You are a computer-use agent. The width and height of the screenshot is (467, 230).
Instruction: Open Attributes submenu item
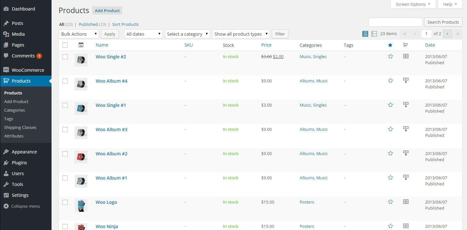(14, 136)
